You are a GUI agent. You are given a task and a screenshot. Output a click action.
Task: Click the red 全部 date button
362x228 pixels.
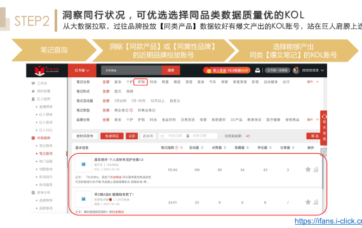[x=132, y=136]
